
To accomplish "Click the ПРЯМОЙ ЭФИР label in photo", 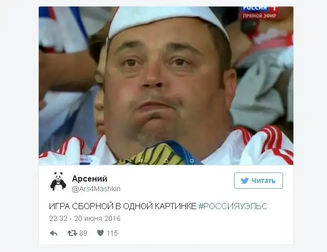I will [260, 16].
